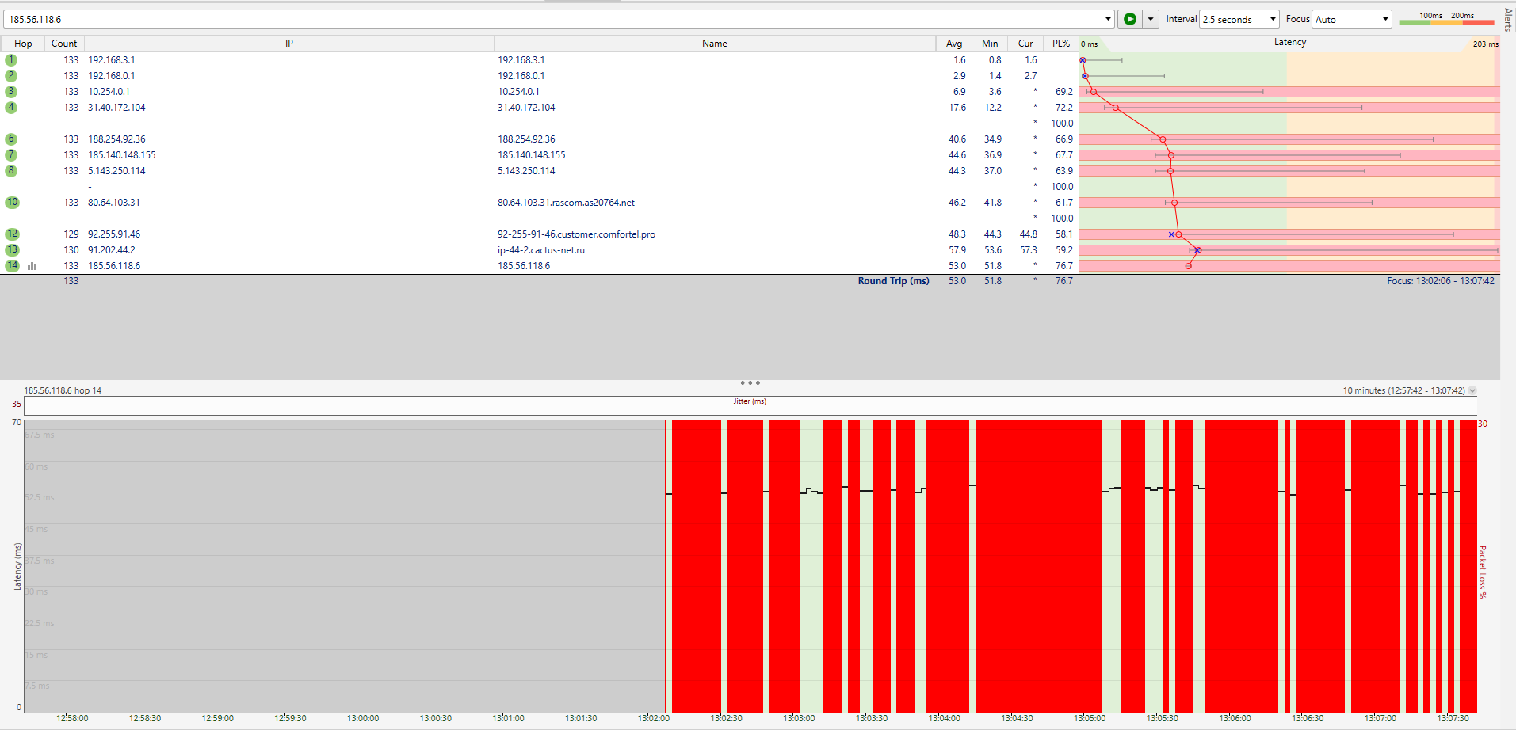Image resolution: width=1516 pixels, height=730 pixels.
Task: Open the Focus Auto combo box
Action: [1352, 19]
